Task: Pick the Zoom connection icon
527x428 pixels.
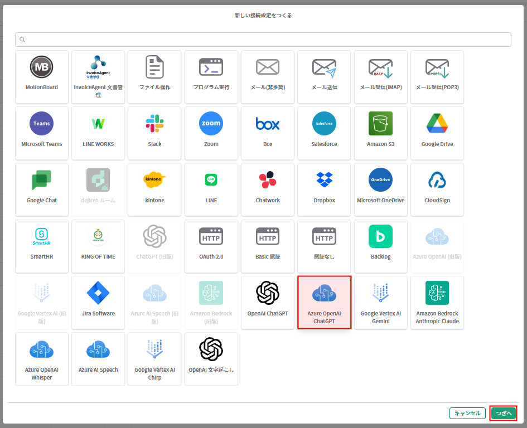Action: point(211,124)
